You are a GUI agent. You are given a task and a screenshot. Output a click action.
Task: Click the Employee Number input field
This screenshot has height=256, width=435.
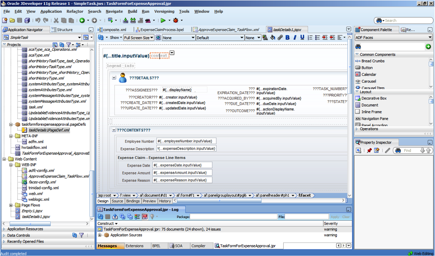coord(186,141)
